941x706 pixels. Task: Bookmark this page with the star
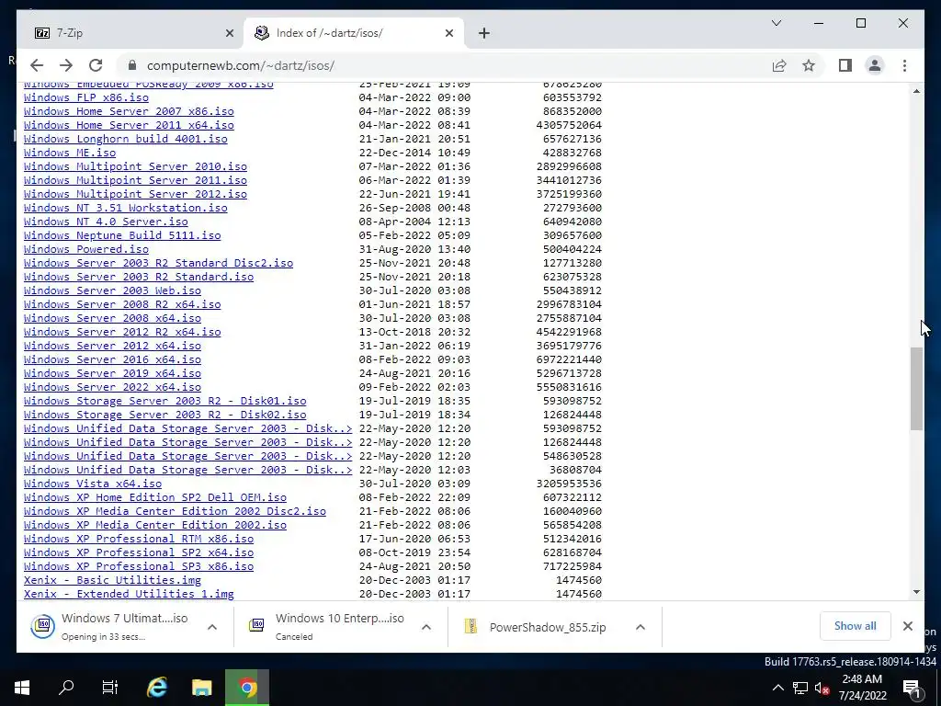809,65
